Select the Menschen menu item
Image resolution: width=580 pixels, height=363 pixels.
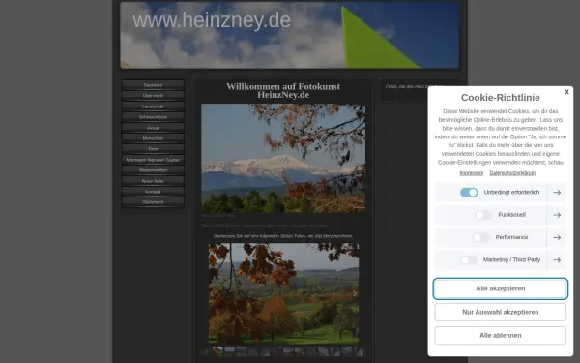pyautogui.click(x=153, y=138)
